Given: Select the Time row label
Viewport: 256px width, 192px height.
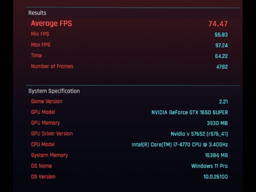Looking at the screenshot, I should tap(36, 55).
